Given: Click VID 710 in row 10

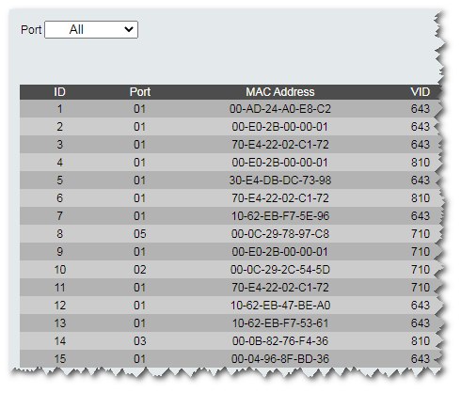Looking at the screenshot, I should 421,270.
